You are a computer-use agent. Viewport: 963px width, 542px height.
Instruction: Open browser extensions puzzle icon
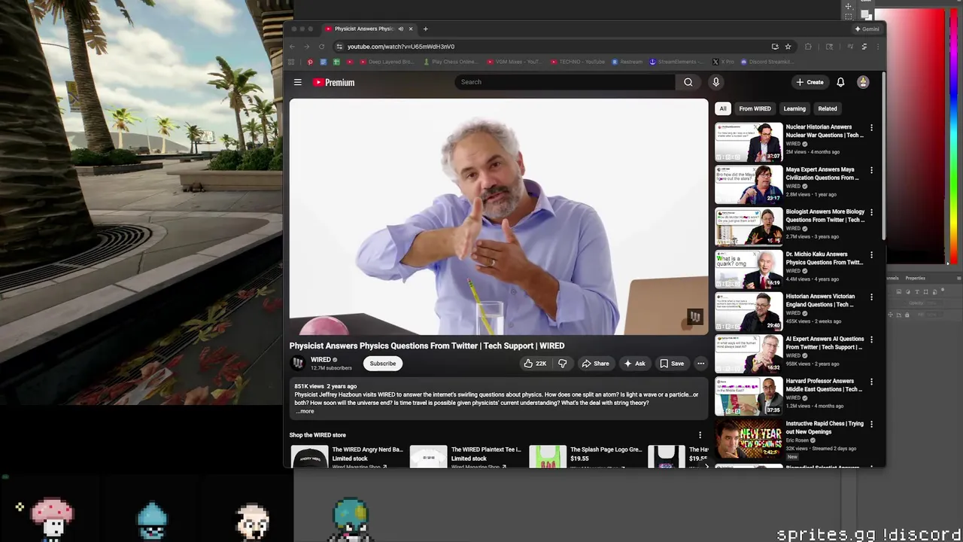(x=808, y=47)
